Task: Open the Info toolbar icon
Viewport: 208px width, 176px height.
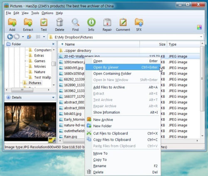Action: (91, 22)
